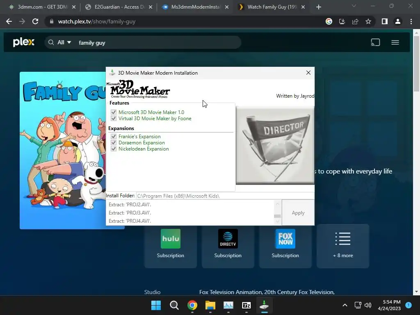Open the 7-Zip taskbar icon

(246, 305)
